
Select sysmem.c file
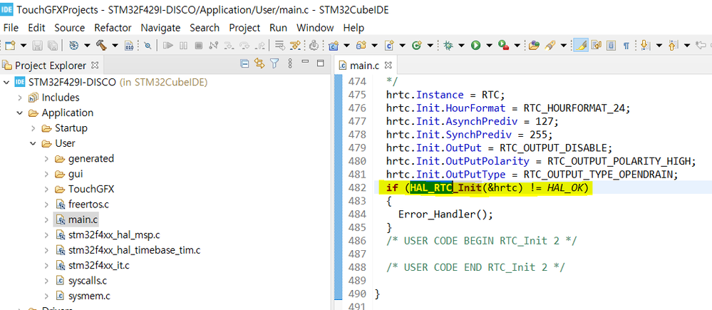point(89,296)
